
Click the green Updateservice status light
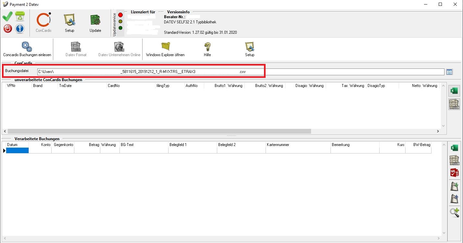click(x=120, y=28)
